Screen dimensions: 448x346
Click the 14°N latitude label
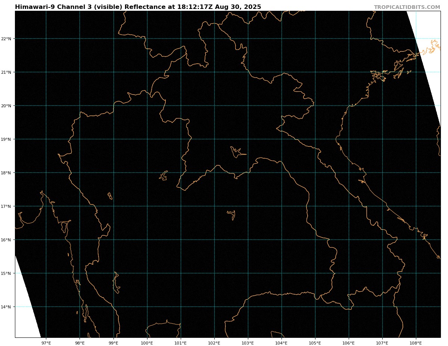[6, 307]
